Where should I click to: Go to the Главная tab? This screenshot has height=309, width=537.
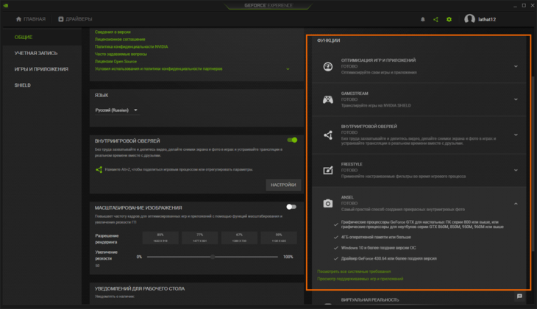coord(30,19)
